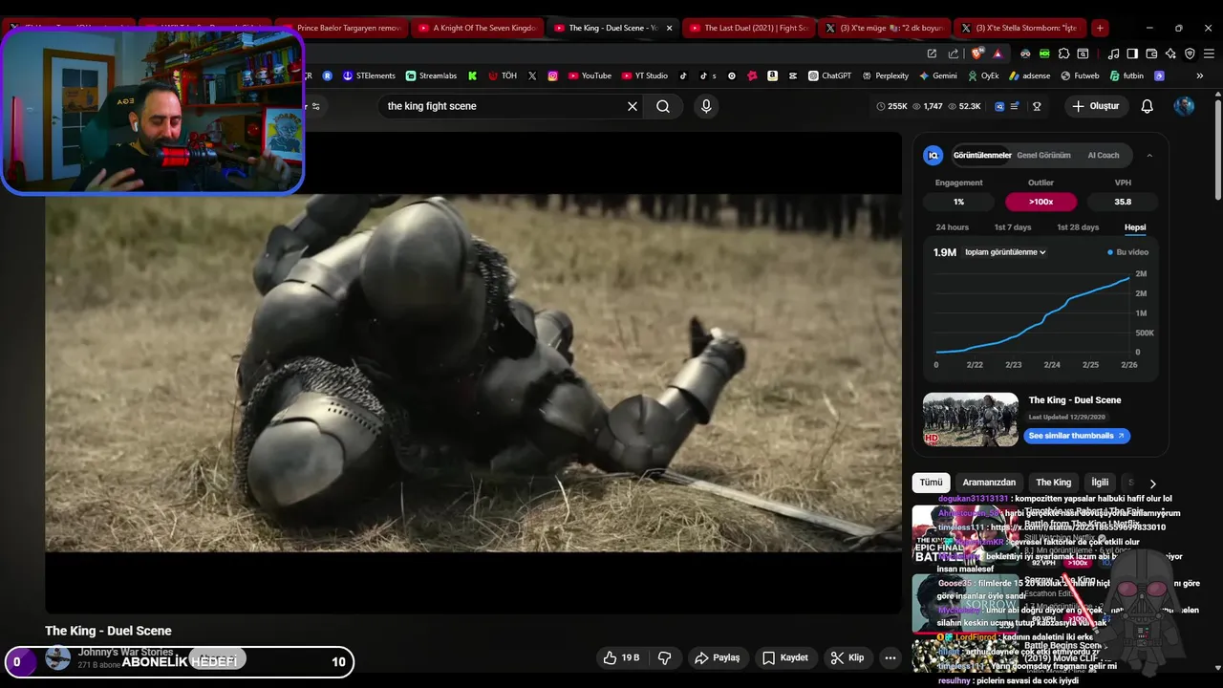This screenshot has height=688, width=1223.
Task: Open Brave Shields lion icon
Action: 976,54
